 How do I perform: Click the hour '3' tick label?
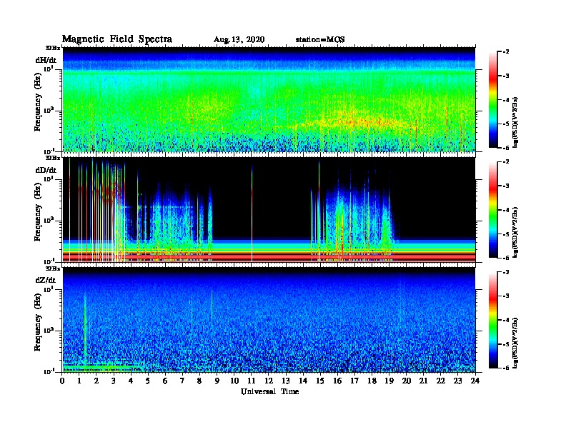114,381
